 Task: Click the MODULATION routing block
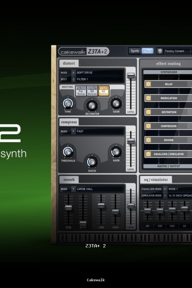pyautogui.click(x=168, y=98)
